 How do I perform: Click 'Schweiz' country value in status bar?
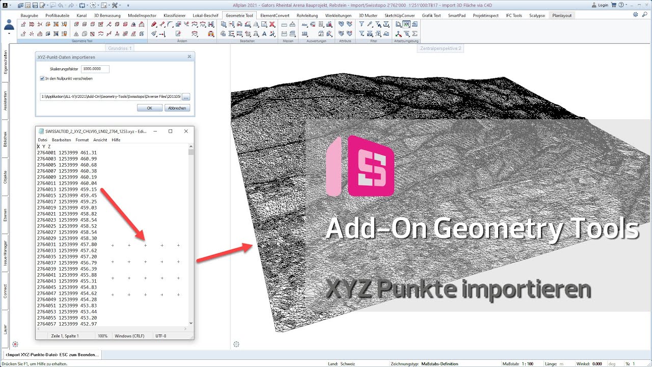tap(348, 364)
